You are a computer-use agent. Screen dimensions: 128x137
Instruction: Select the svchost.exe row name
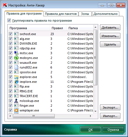[28, 34]
